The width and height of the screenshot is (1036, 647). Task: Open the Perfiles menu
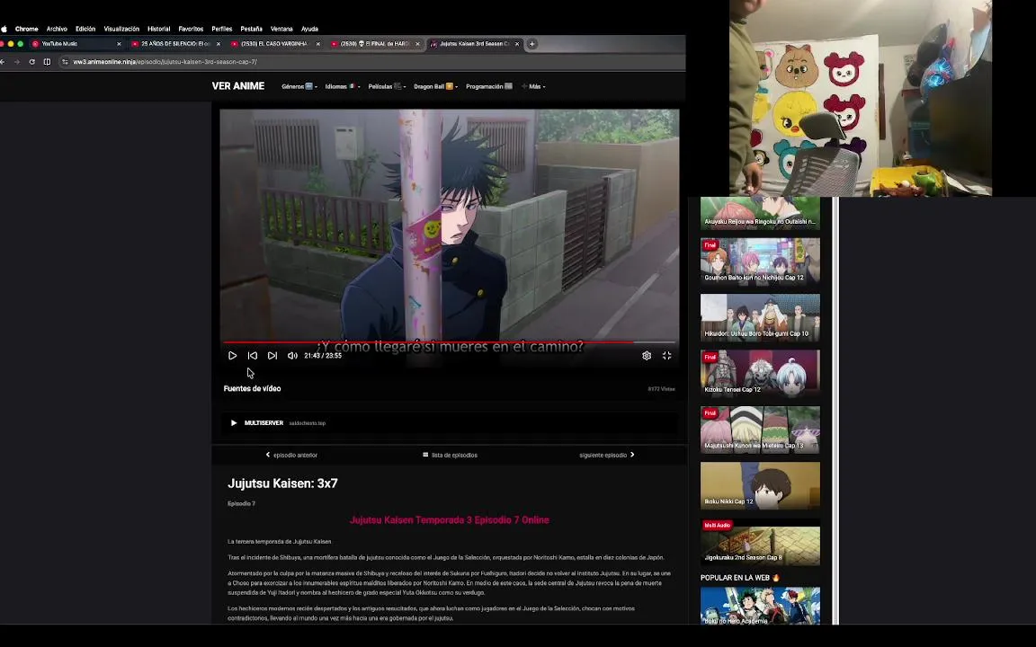(x=222, y=29)
